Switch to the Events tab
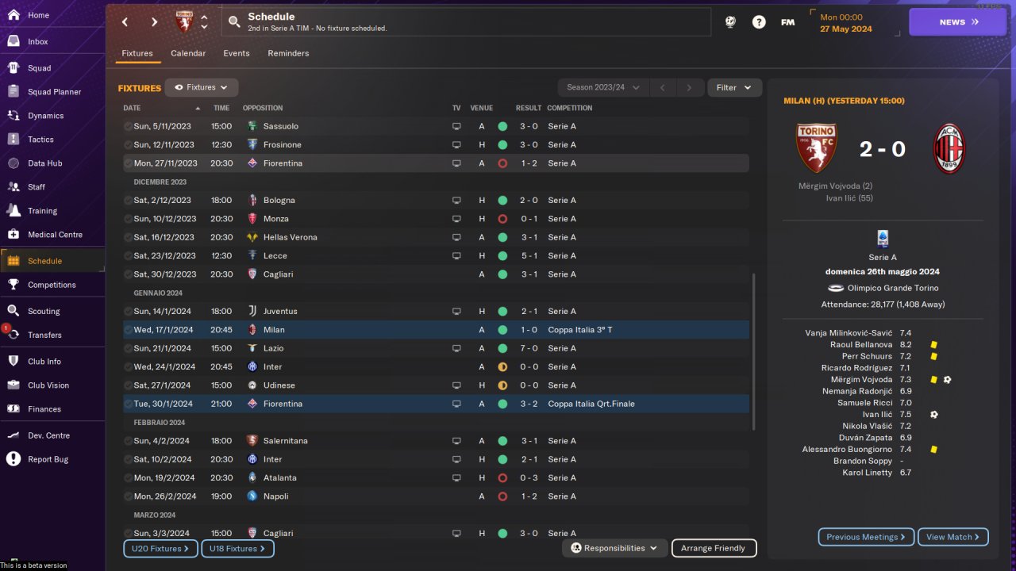 pyautogui.click(x=237, y=53)
